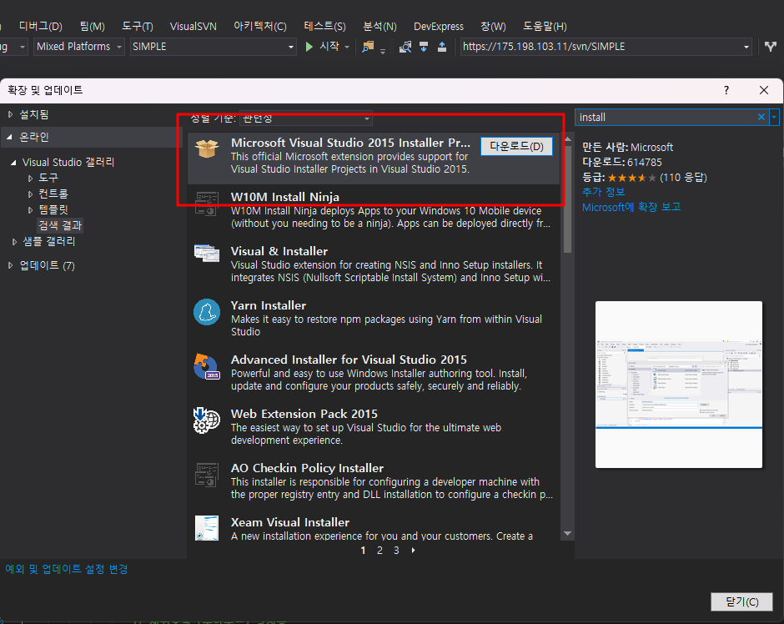
Task: Collapse the Visual Studio 갤러리 node
Action: point(13,162)
